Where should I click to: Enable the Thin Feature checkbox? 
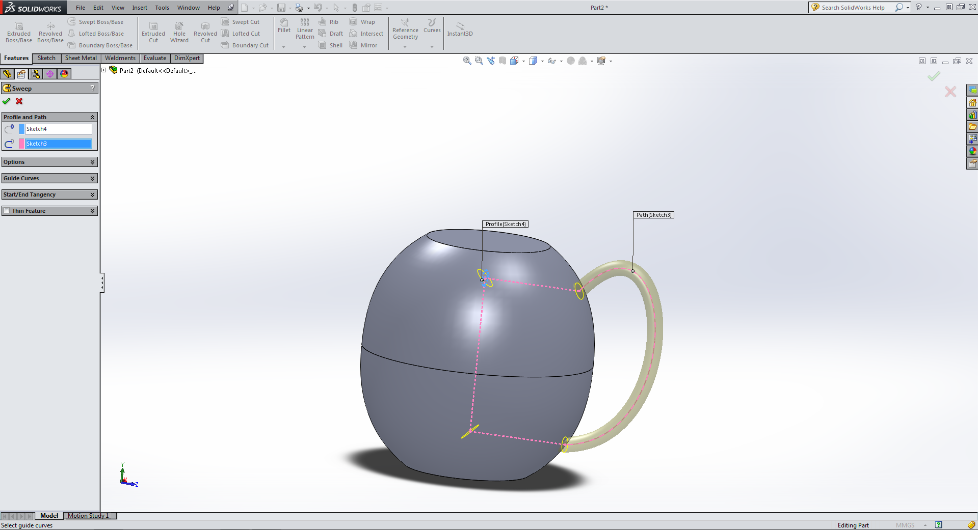7,211
